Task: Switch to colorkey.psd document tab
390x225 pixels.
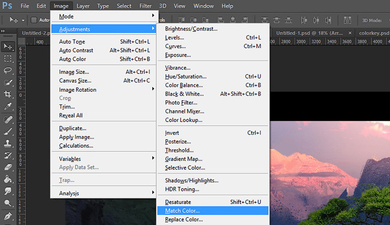Action: 374,33
